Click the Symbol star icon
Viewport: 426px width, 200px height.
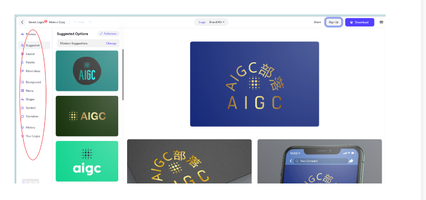(x=22, y=108)
